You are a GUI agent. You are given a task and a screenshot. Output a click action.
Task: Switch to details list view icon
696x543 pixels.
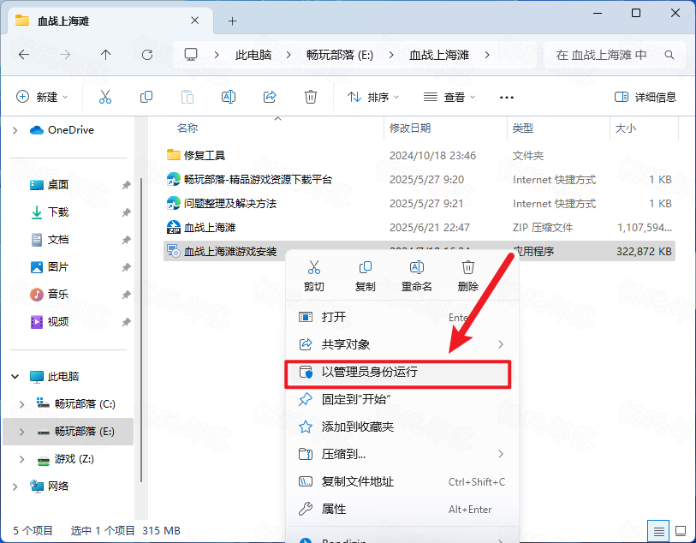(x=658, y=530)
